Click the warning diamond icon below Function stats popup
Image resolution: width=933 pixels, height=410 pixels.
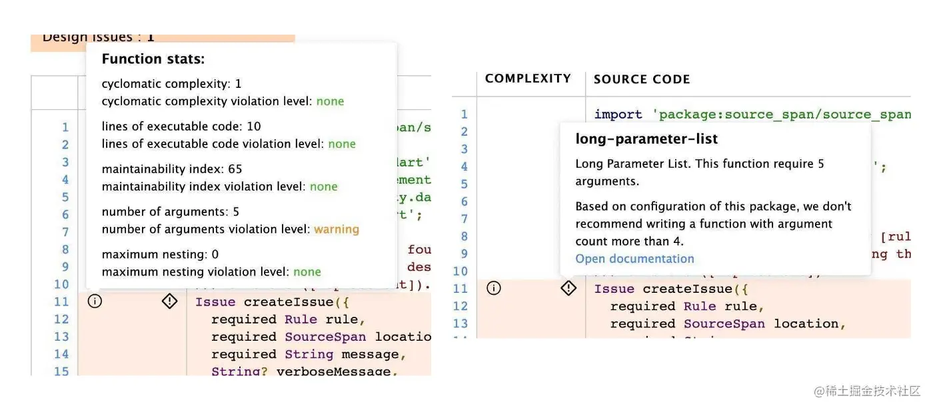pos(170,302)
